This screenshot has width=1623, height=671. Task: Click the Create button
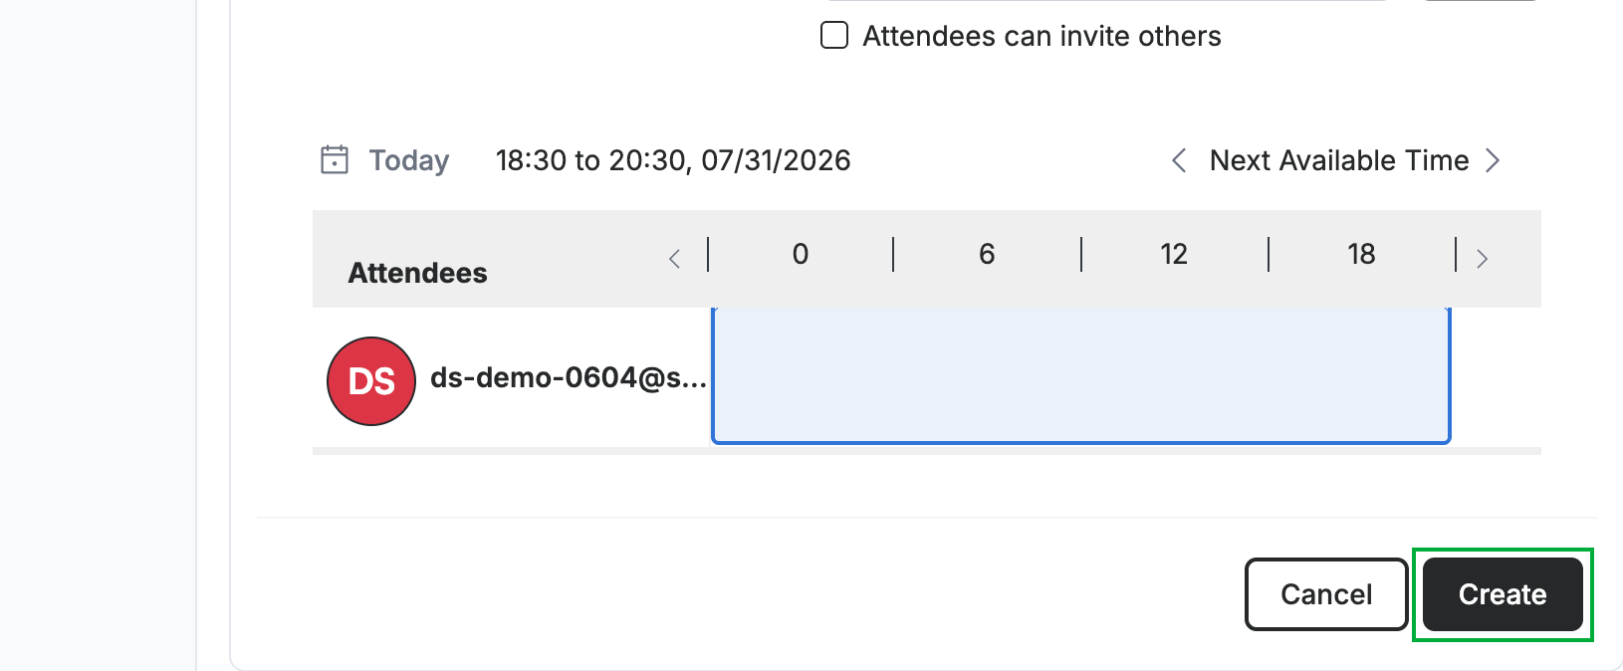point(1503,594)
